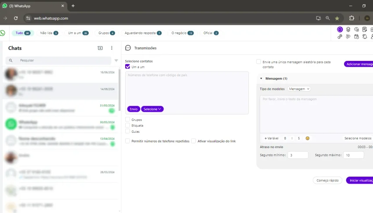Image resolution: width=373 pixels, height=213 pixels.
Task: Click the browser zoom magnifier icon
Action: pyautogui.click(x=328, y=18)
